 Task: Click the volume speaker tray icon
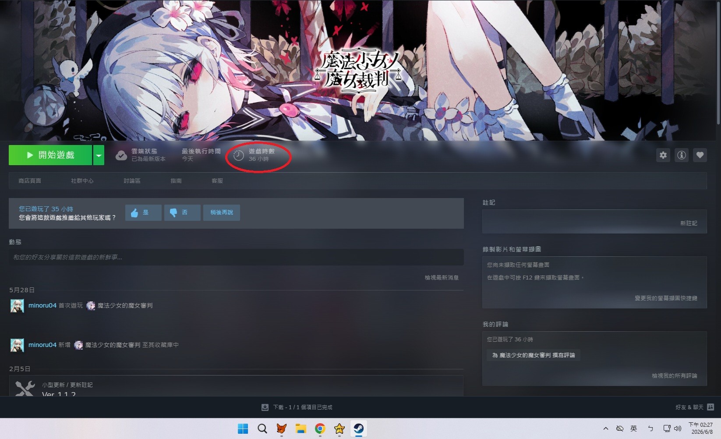(x=678, y=428)
